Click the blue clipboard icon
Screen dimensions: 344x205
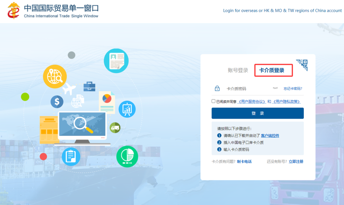71,157
